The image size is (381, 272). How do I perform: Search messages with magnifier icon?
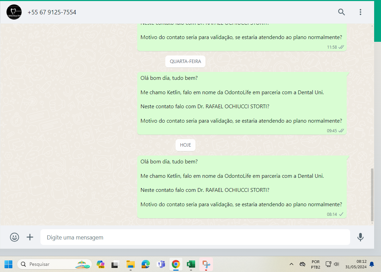342,12
